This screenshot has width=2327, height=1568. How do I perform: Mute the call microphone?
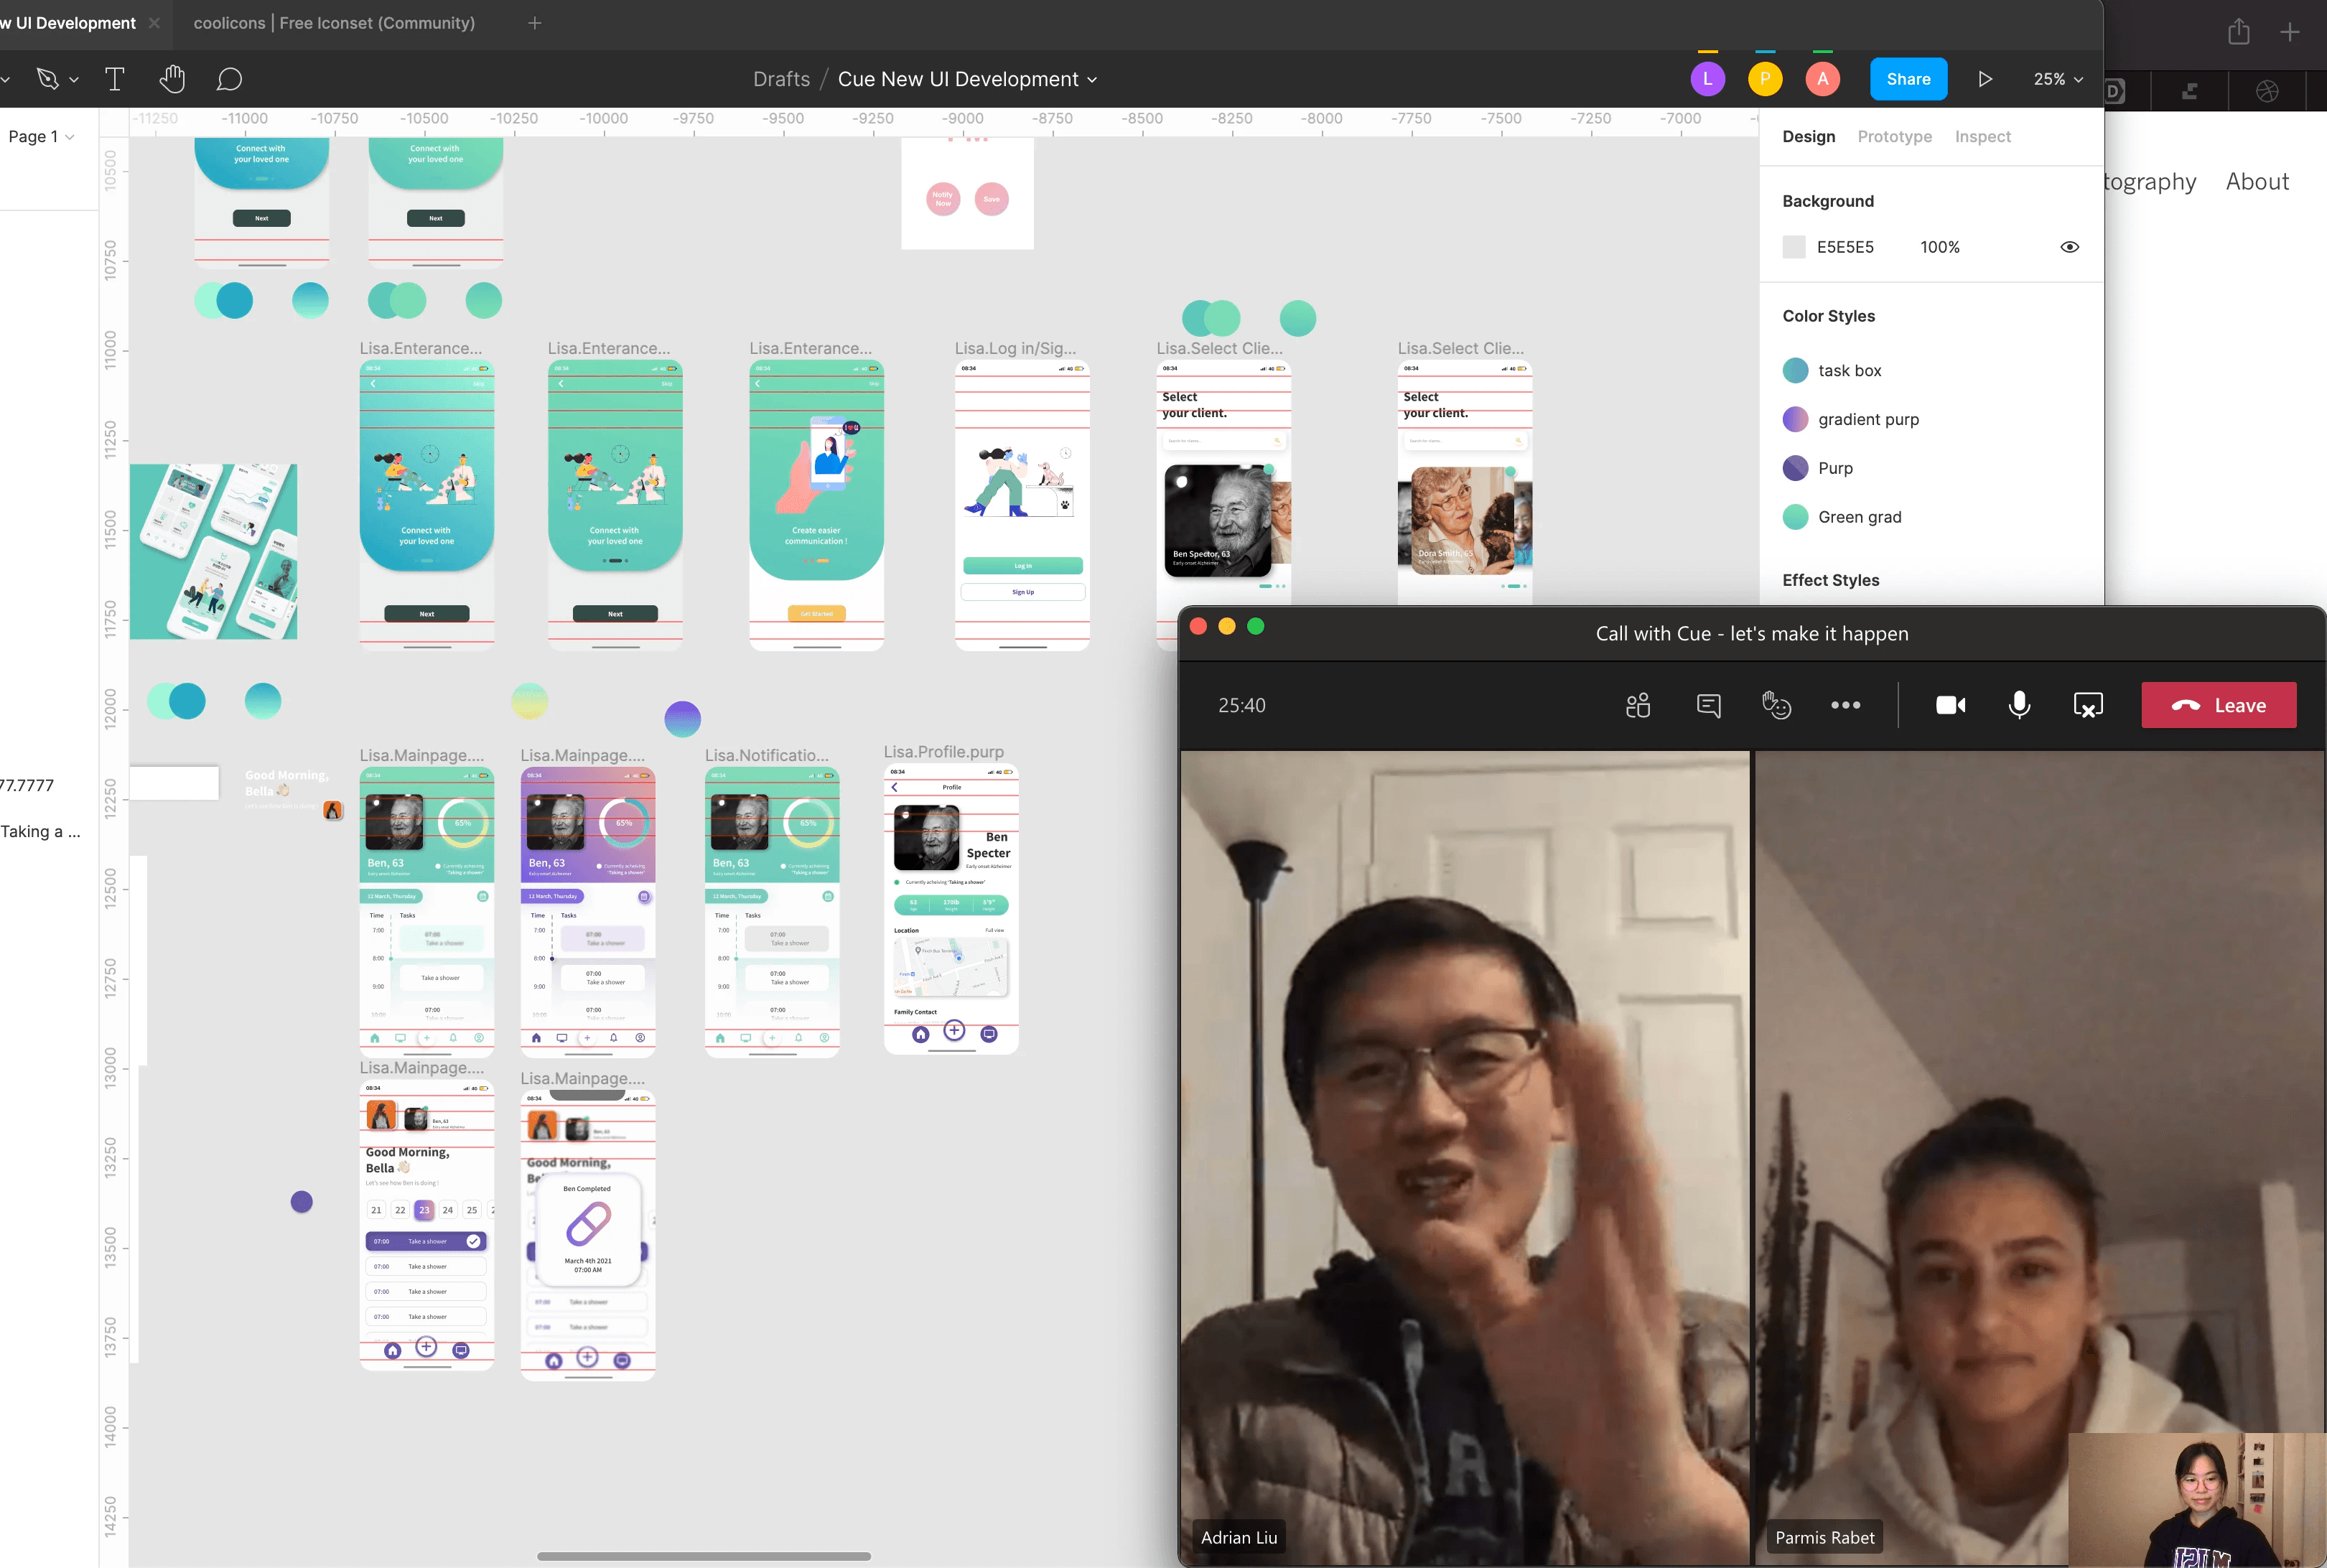(x=2019, y=705)
